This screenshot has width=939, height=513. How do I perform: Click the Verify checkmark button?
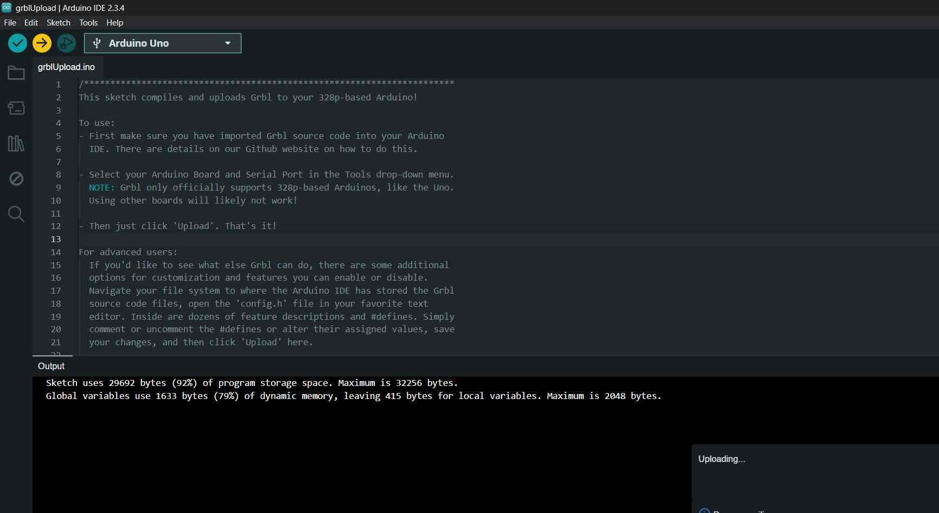pyautogui.click(x=17, y=43)
